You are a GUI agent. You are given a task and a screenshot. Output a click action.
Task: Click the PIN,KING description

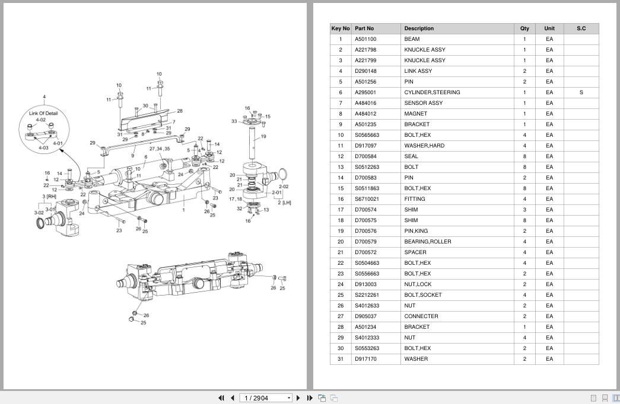click(x=416, y=231)
